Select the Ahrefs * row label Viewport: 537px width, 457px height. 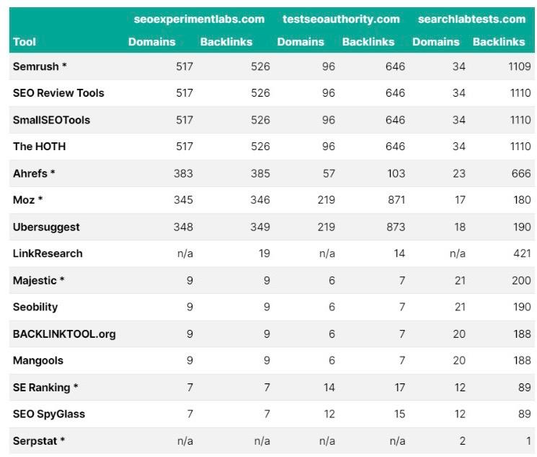pyautogui.click(x=34, y=173)
